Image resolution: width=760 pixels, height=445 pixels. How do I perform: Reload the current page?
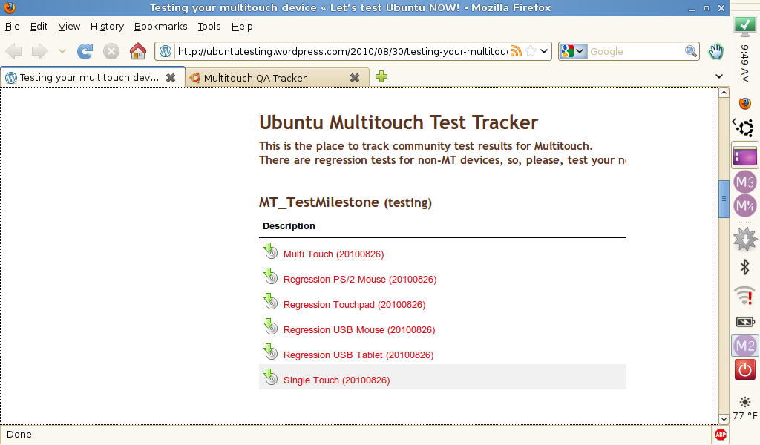[85, 51]
